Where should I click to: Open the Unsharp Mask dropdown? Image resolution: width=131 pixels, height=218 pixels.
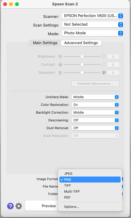(95, 97)
